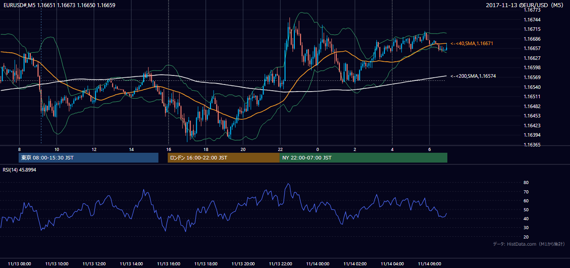
Task: Click the 11/13 22:00 time label
Action: pyautogui.click(x=281, y=264)
